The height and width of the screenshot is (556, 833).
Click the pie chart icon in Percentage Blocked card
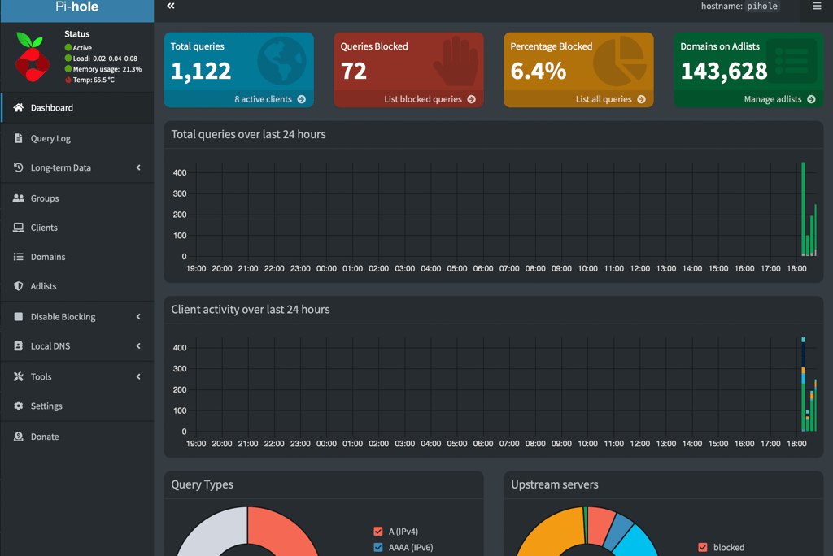coord(620,61)
